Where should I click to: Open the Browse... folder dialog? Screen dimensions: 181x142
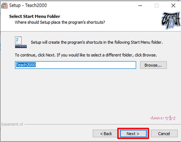[x=153, y=65]
